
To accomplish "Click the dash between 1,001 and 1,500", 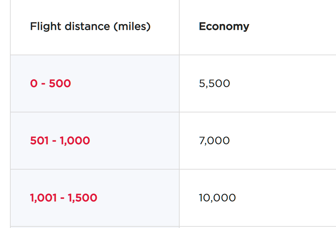I will [62, 198].
